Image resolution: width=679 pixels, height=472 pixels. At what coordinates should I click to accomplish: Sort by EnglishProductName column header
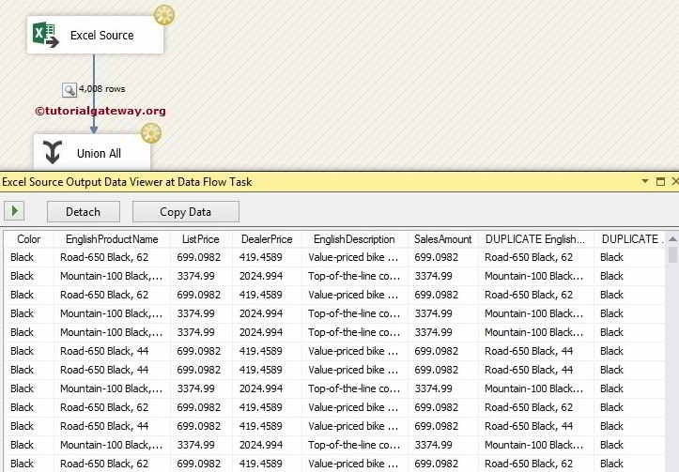[x=112, y=239]
